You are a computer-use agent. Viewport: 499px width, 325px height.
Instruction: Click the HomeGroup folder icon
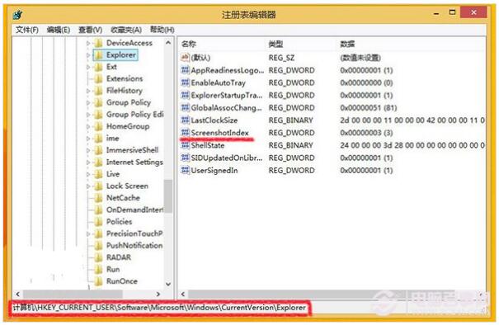(99, 126)
